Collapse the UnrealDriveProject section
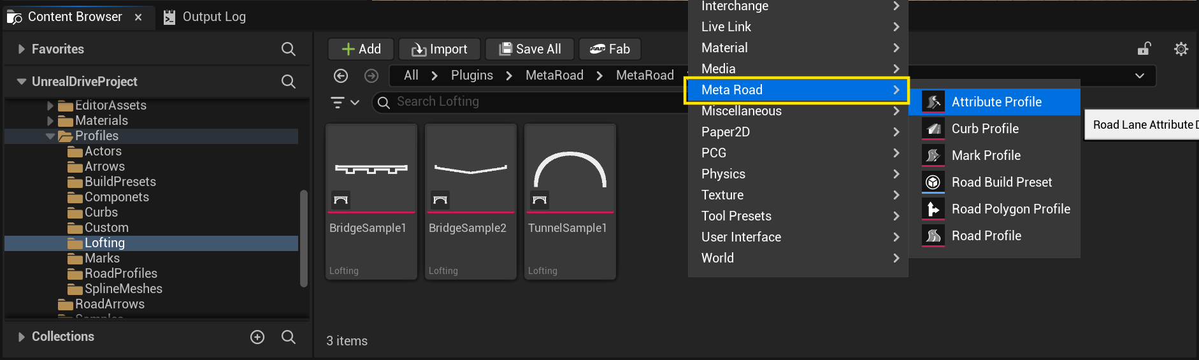Image resolution: width=1199 pixels, height=360 pixels. [x=22, y=82]
